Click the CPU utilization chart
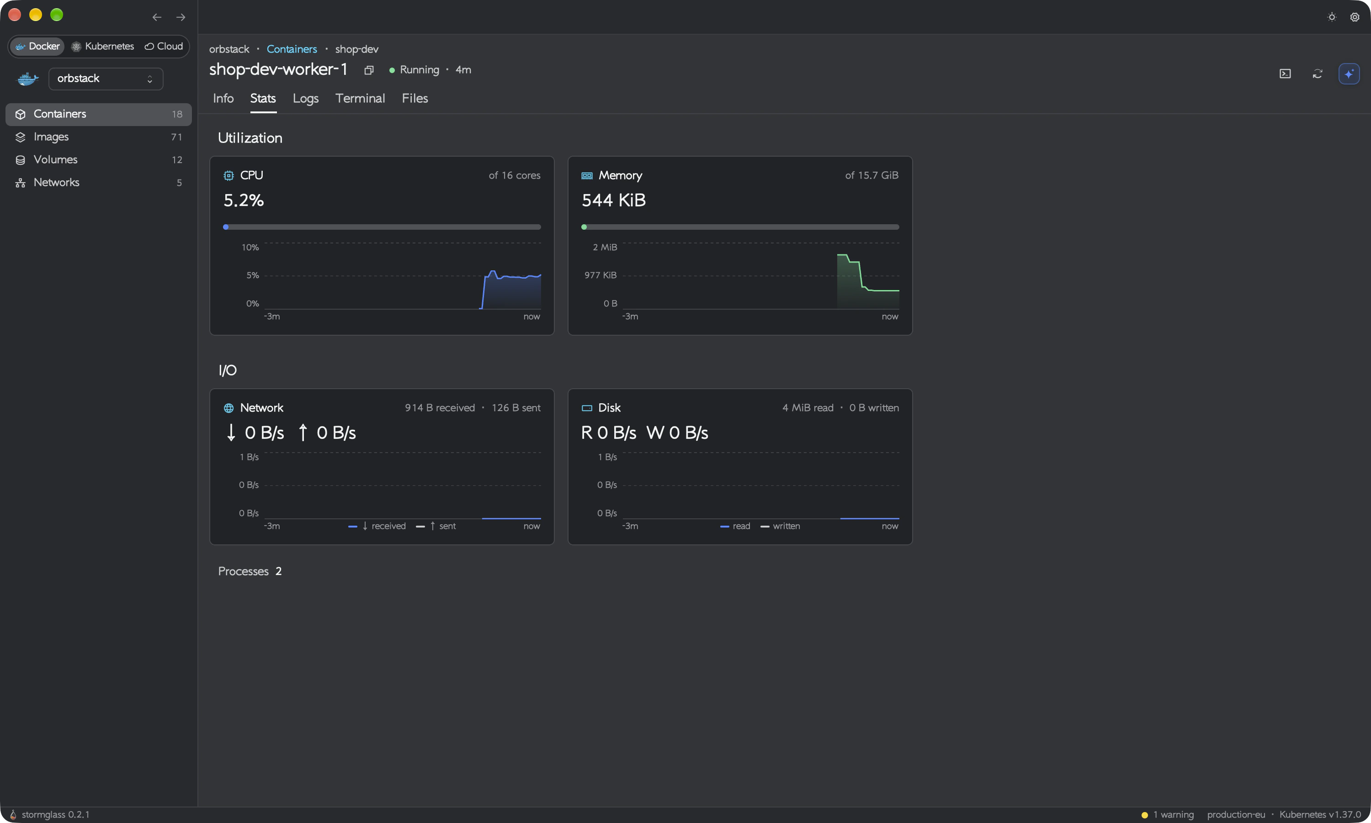 (402, 276)
